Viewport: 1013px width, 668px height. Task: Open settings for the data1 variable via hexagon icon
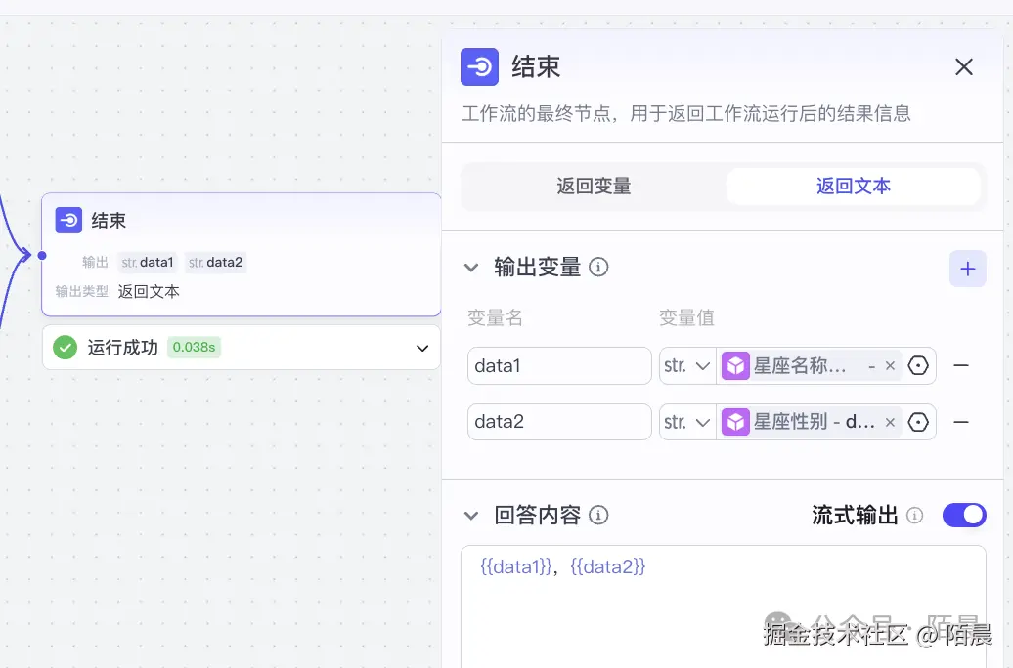pyautogui.click(x=917, y=365)
